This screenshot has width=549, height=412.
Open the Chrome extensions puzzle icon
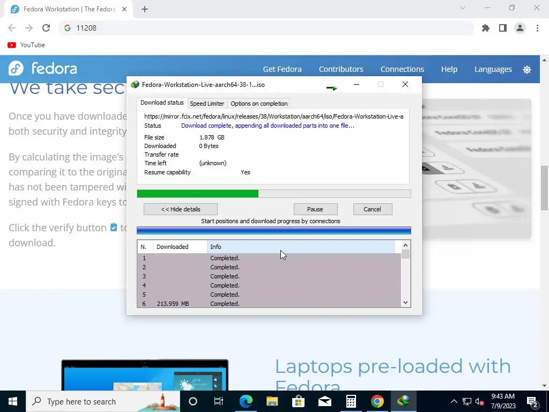click(486, 28)
